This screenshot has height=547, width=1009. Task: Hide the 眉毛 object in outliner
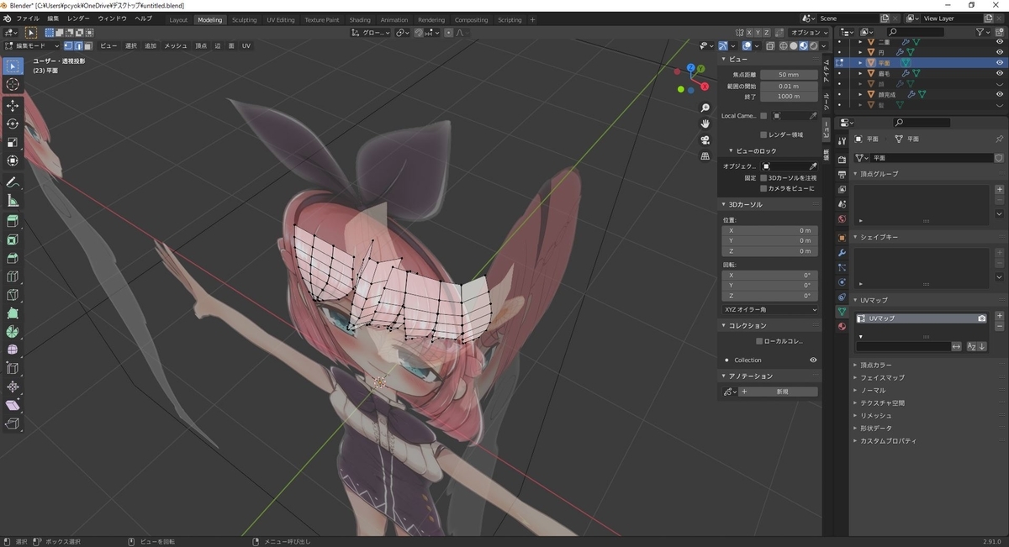1000,73
